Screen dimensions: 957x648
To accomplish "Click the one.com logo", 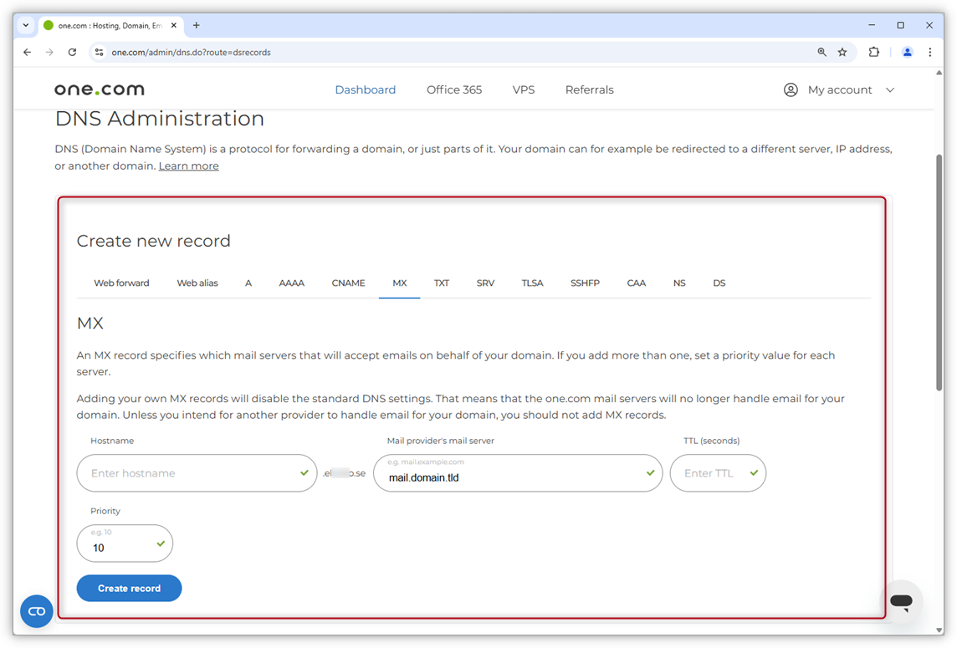I will [x=99, y=89].
